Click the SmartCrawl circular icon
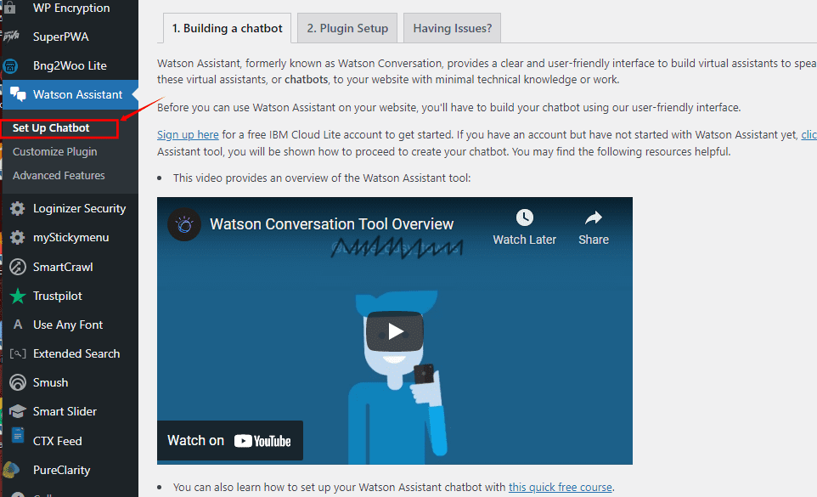The image size is (817, 497). [18, 267]
